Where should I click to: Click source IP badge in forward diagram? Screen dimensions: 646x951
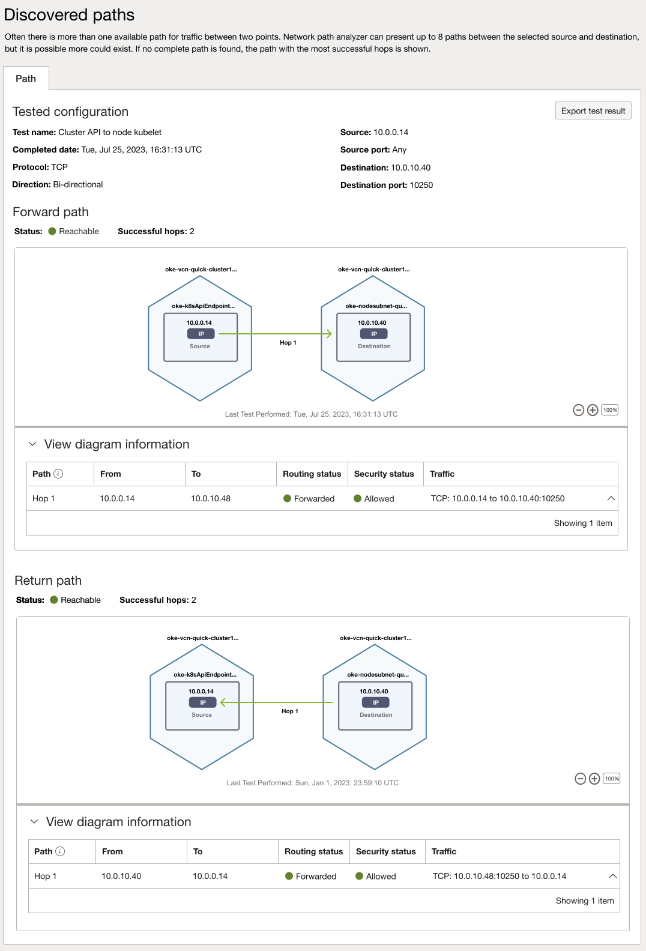201,334
